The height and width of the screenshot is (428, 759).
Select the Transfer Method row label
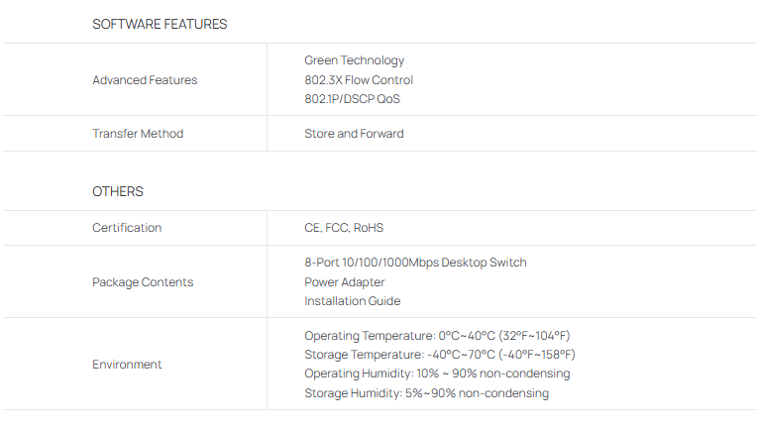(x=138, y=134)
